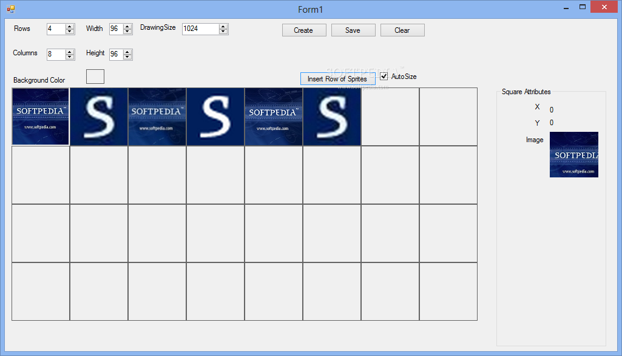Decrease the Height value with down arrow
The height and width of the screenshot is (356, 622).
(127, 57)
